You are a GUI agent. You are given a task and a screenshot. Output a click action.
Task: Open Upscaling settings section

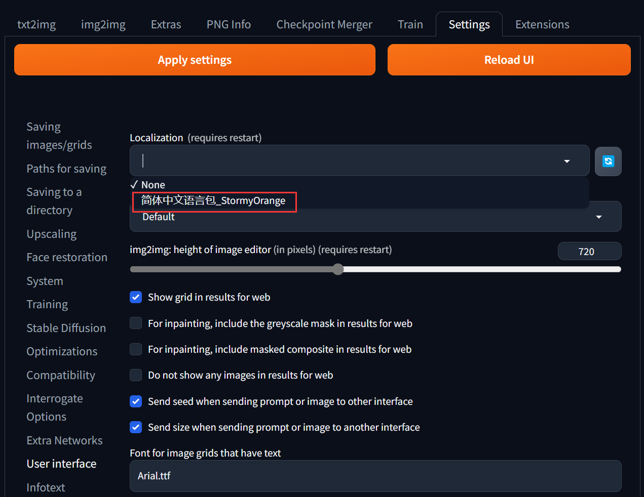click(52, 234)
